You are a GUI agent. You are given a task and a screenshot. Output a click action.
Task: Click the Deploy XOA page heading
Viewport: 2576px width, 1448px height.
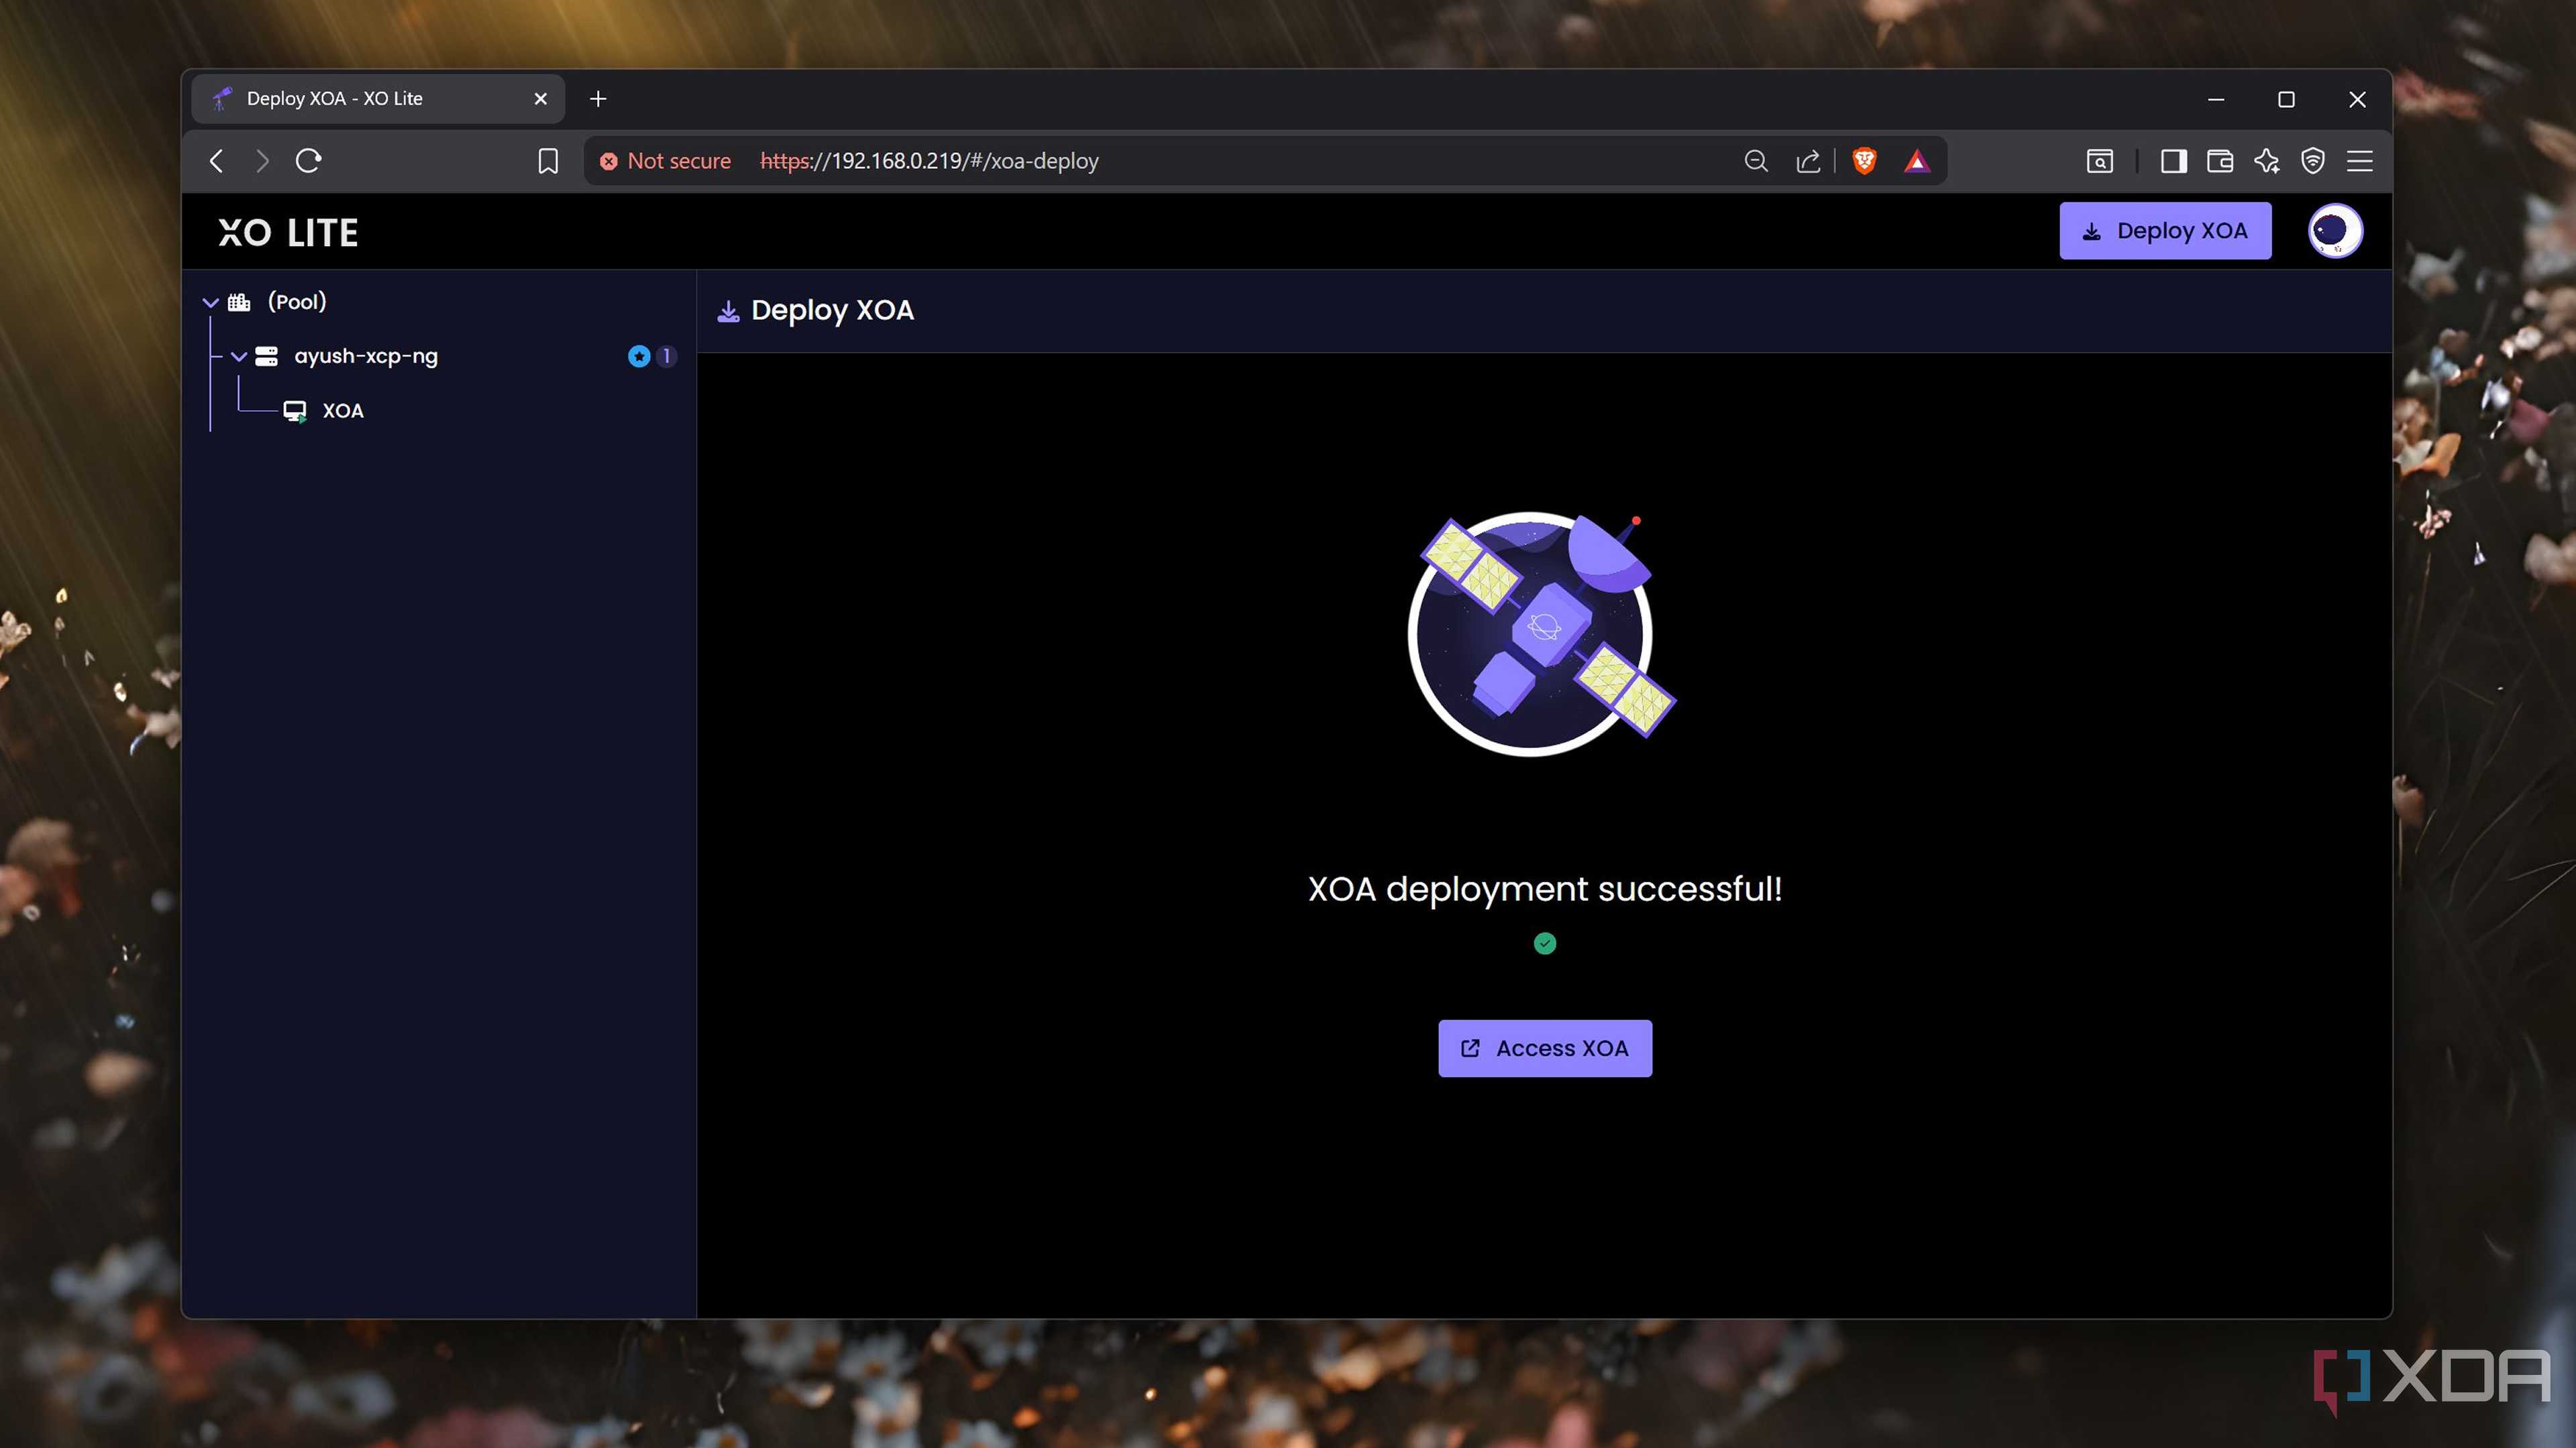coord(832,311)
